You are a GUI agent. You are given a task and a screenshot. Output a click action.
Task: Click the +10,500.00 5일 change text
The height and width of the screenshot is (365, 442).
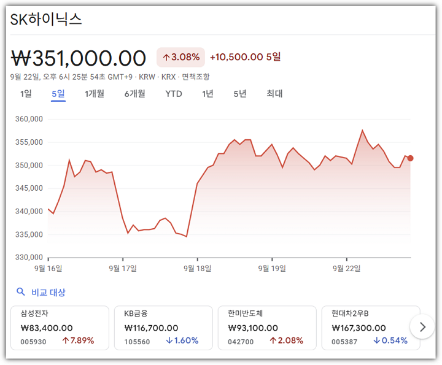(x=245, y=57)
